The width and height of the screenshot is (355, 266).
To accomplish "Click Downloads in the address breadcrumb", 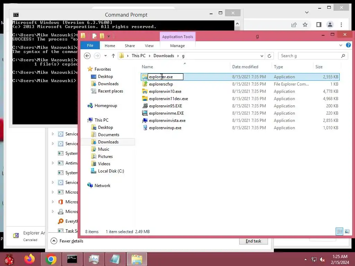I will click(x=164, y=56).
